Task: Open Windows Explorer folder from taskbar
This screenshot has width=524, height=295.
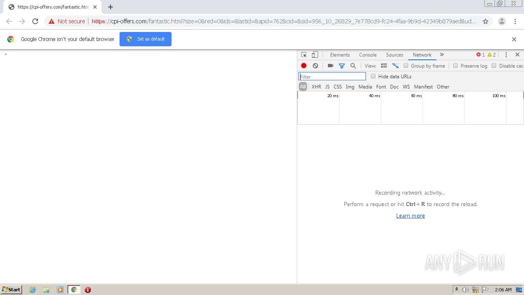Action: 46,290
